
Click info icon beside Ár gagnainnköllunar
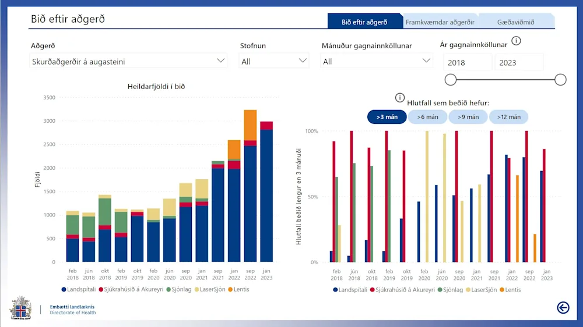[x=516, y=41]
